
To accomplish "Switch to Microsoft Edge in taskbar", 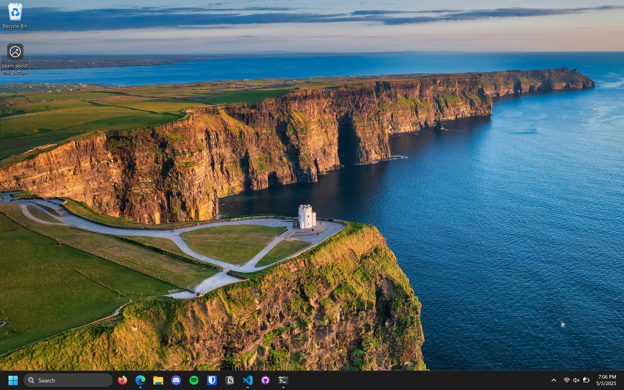I will 140,380.
